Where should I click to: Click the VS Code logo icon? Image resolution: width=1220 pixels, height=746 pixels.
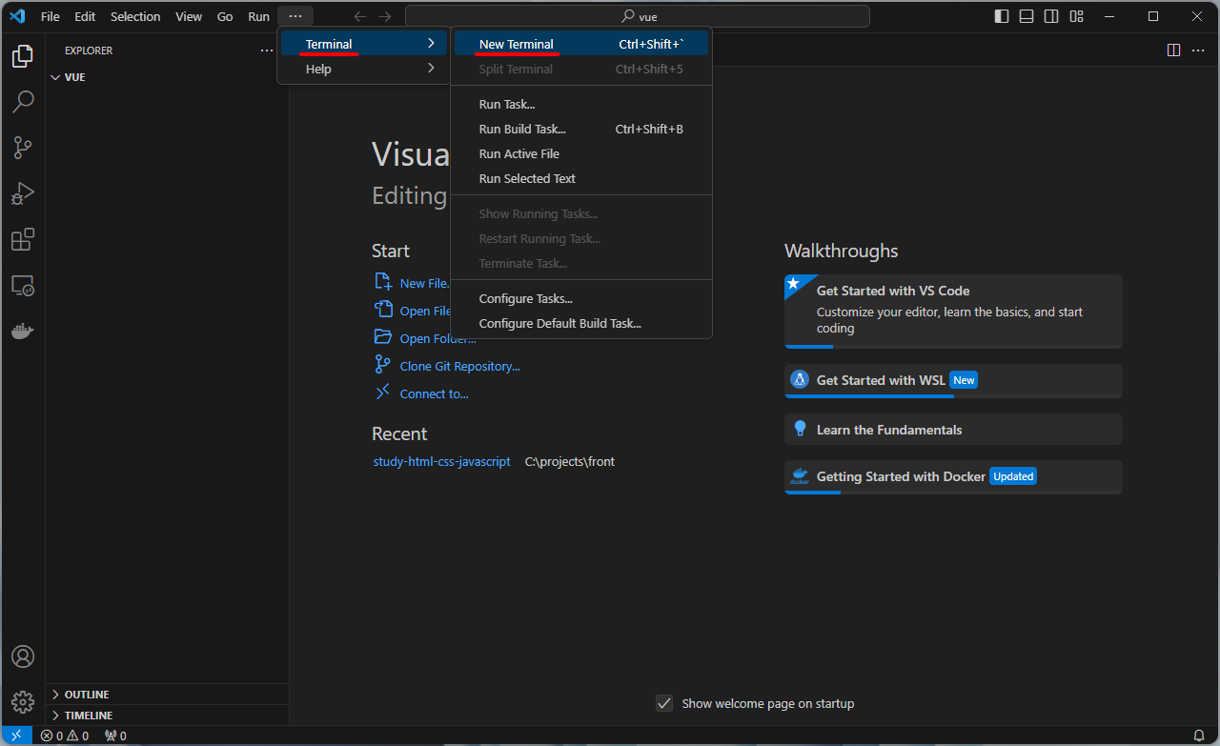(x=17, y=16)
